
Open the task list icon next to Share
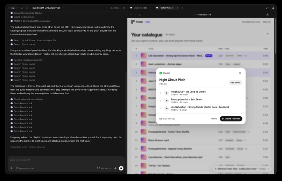(x=124, y=8)
